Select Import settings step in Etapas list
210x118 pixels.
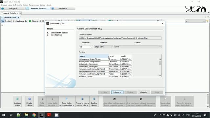point(56,35)
